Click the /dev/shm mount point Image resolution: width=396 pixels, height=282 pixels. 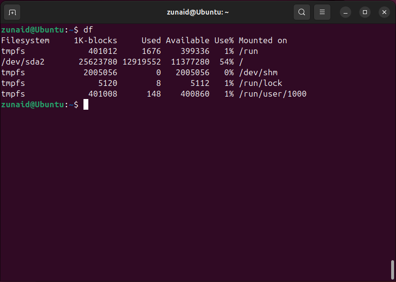258,73
